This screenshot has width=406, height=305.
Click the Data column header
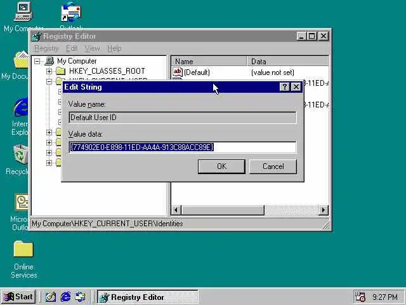[x=287, y=62]
